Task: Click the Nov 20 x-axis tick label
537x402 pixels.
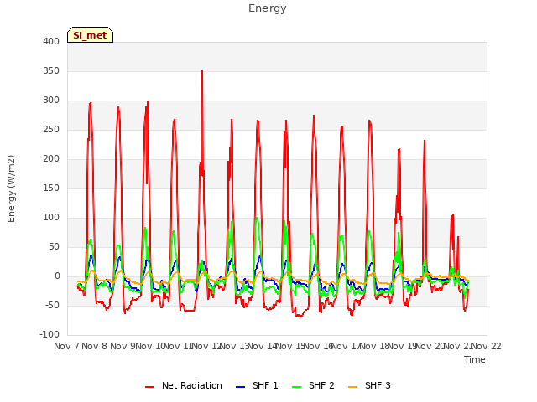Action: coord(430,346)
